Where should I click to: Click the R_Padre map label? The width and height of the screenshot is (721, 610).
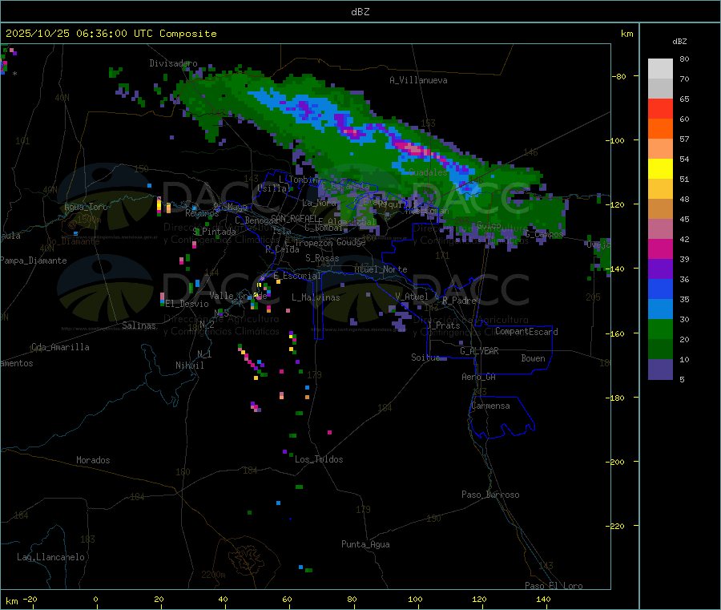(459, 301)
